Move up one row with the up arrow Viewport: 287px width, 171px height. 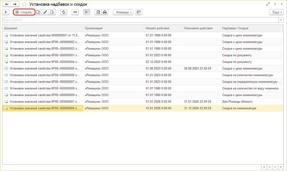[x=269, y=167]
